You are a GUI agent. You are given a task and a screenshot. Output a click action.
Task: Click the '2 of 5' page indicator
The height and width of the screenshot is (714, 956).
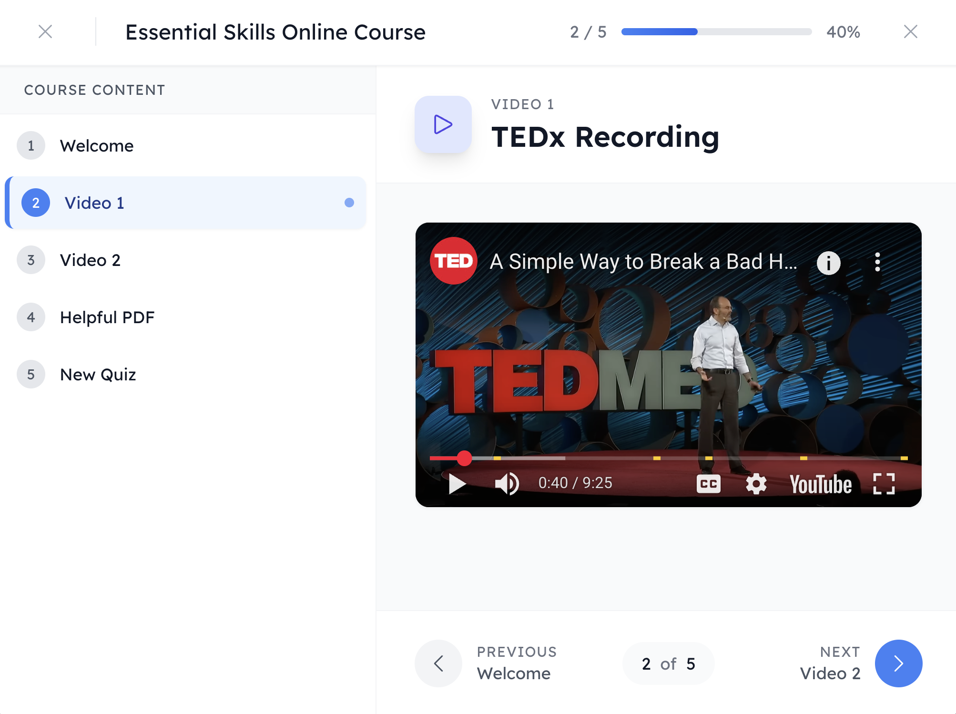[x=668, y=663]
